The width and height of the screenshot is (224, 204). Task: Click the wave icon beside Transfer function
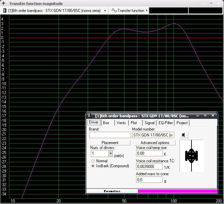click(114, 11)
